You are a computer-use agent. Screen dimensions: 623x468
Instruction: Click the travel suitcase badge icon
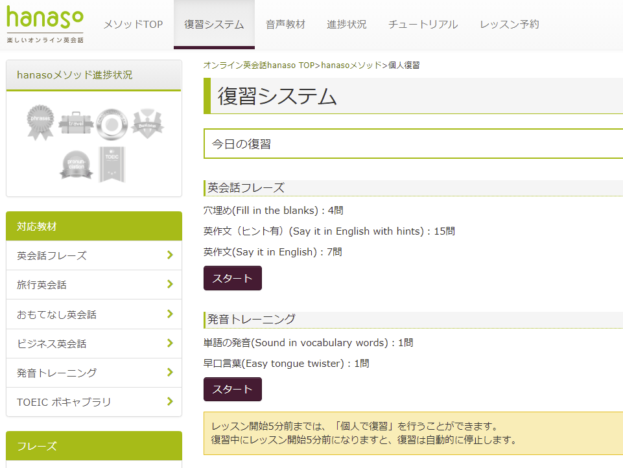(x=75, y=121)
